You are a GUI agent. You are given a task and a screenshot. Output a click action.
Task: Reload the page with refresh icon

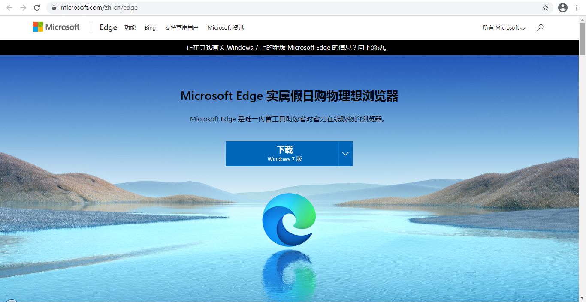point(37,8)
